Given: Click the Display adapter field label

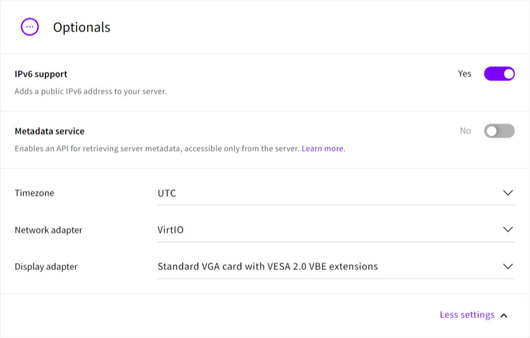Looking at the screenshot, I should pyautogui.click(x=46, y=267).
